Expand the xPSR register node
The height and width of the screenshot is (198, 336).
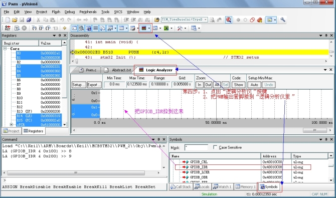pyautogui.click(x=12, y=124)
